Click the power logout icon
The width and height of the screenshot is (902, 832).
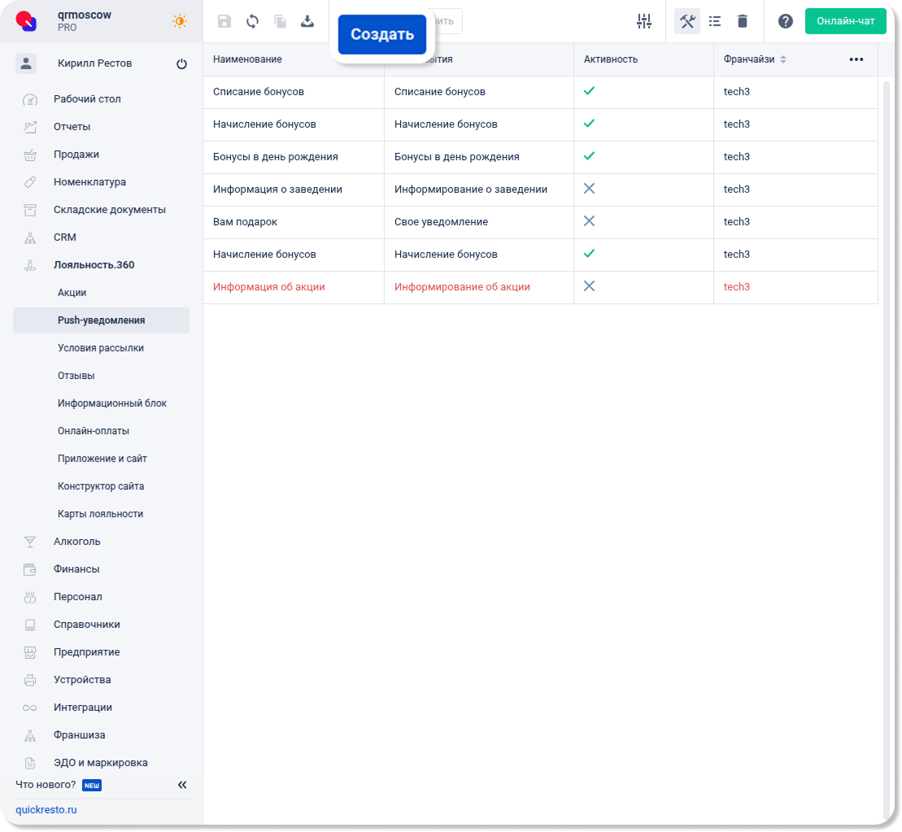[181, 64]
